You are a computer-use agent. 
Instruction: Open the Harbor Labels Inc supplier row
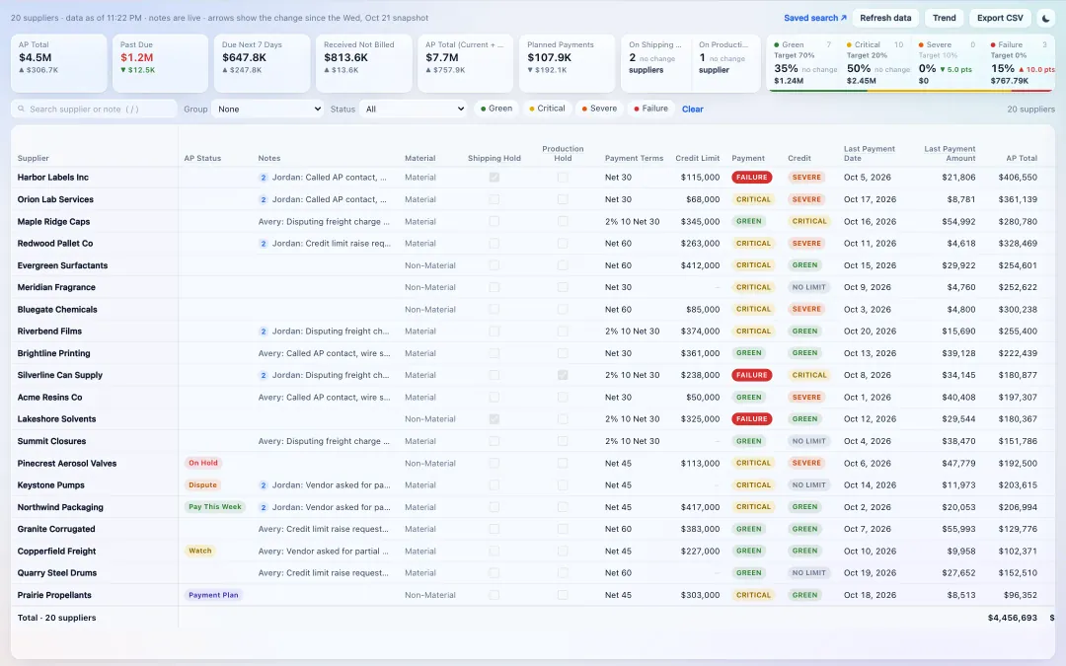532,178
